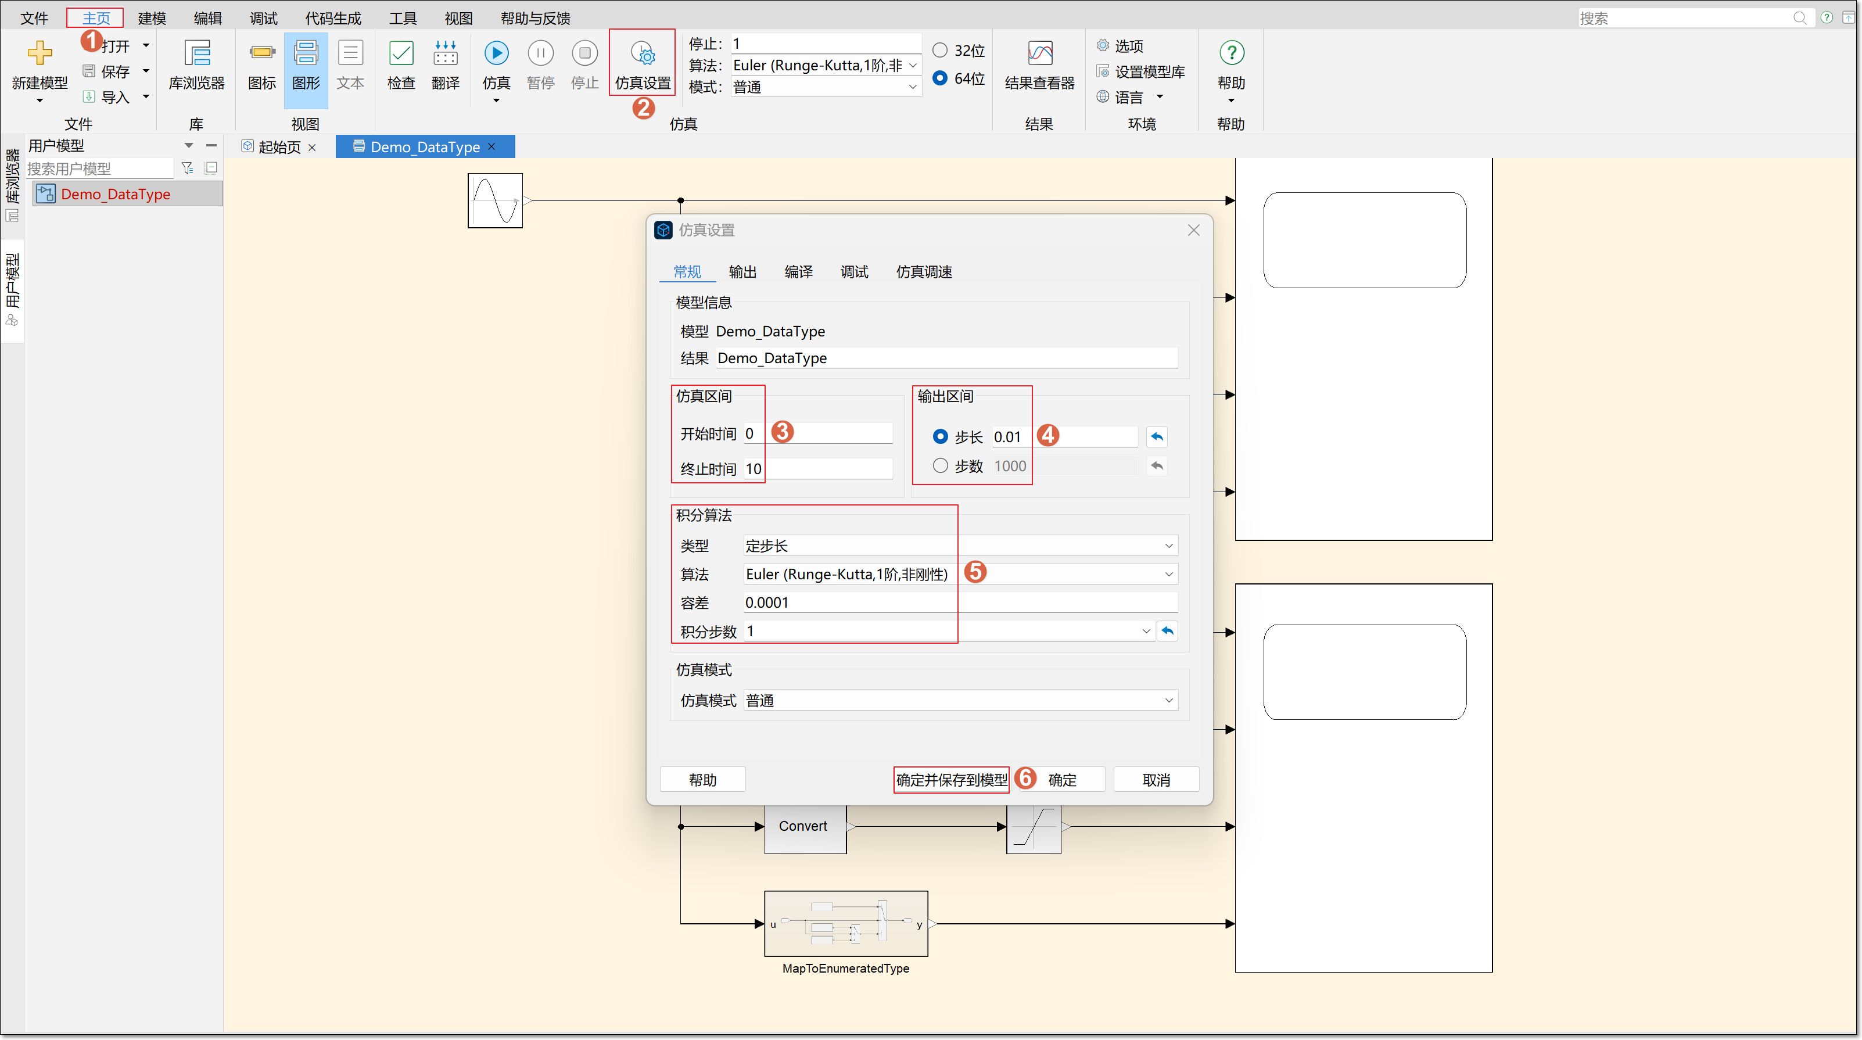Click the 确定 button in the dialog

pyautogui.click(x=1062, y=780)
